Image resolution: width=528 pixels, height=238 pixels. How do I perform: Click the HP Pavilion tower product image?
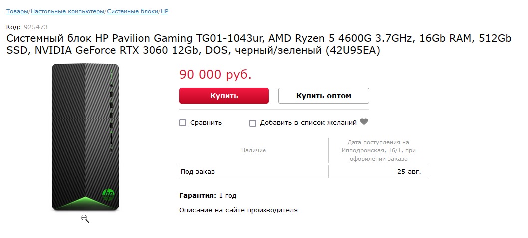pyautogui.click(x=85, y=137)
